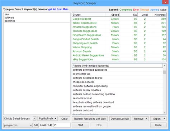The width and height of the screenshot is (170, 131).
Task: Select result 'seomoz title tag'
Action: (117, 74)
